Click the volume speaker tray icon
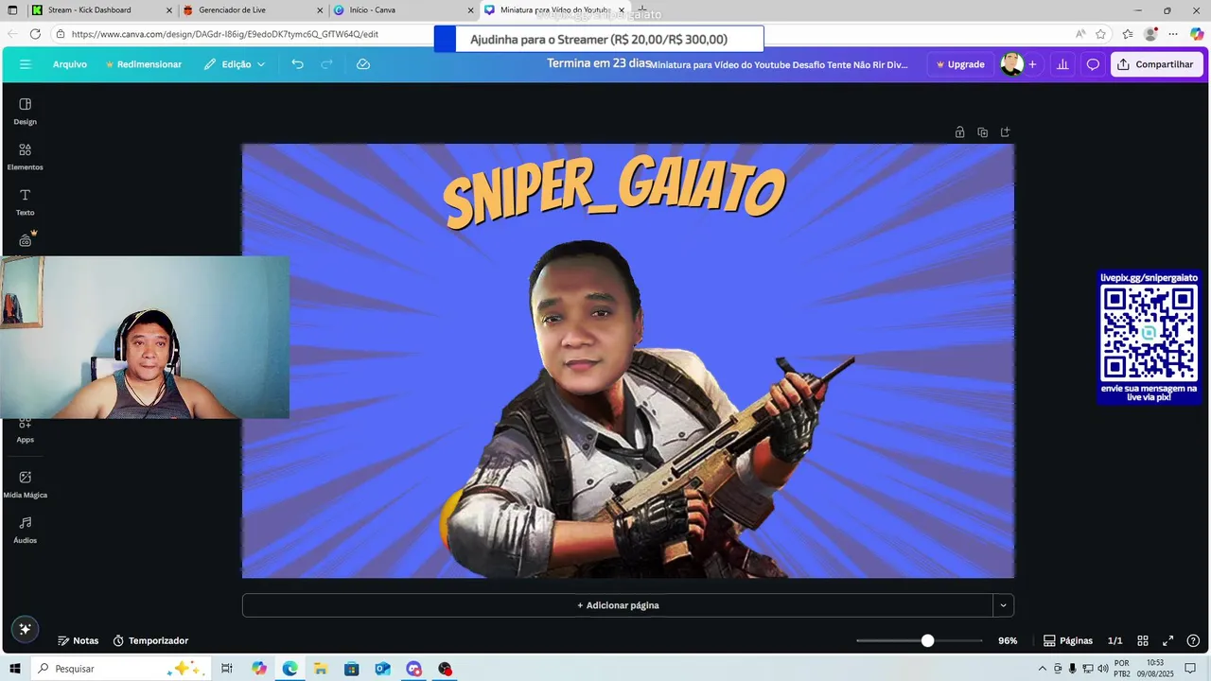The height and width of the screenshot is (681, 1211). tap(1102, 669)
